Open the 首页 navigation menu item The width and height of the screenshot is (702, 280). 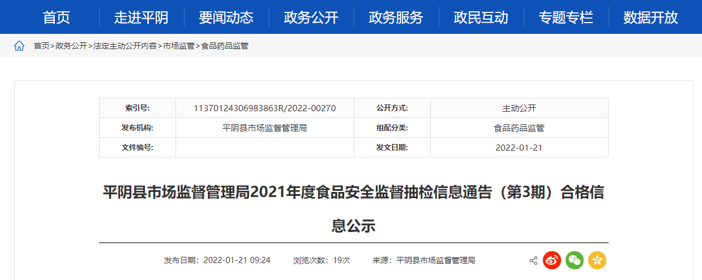[57, 17]
